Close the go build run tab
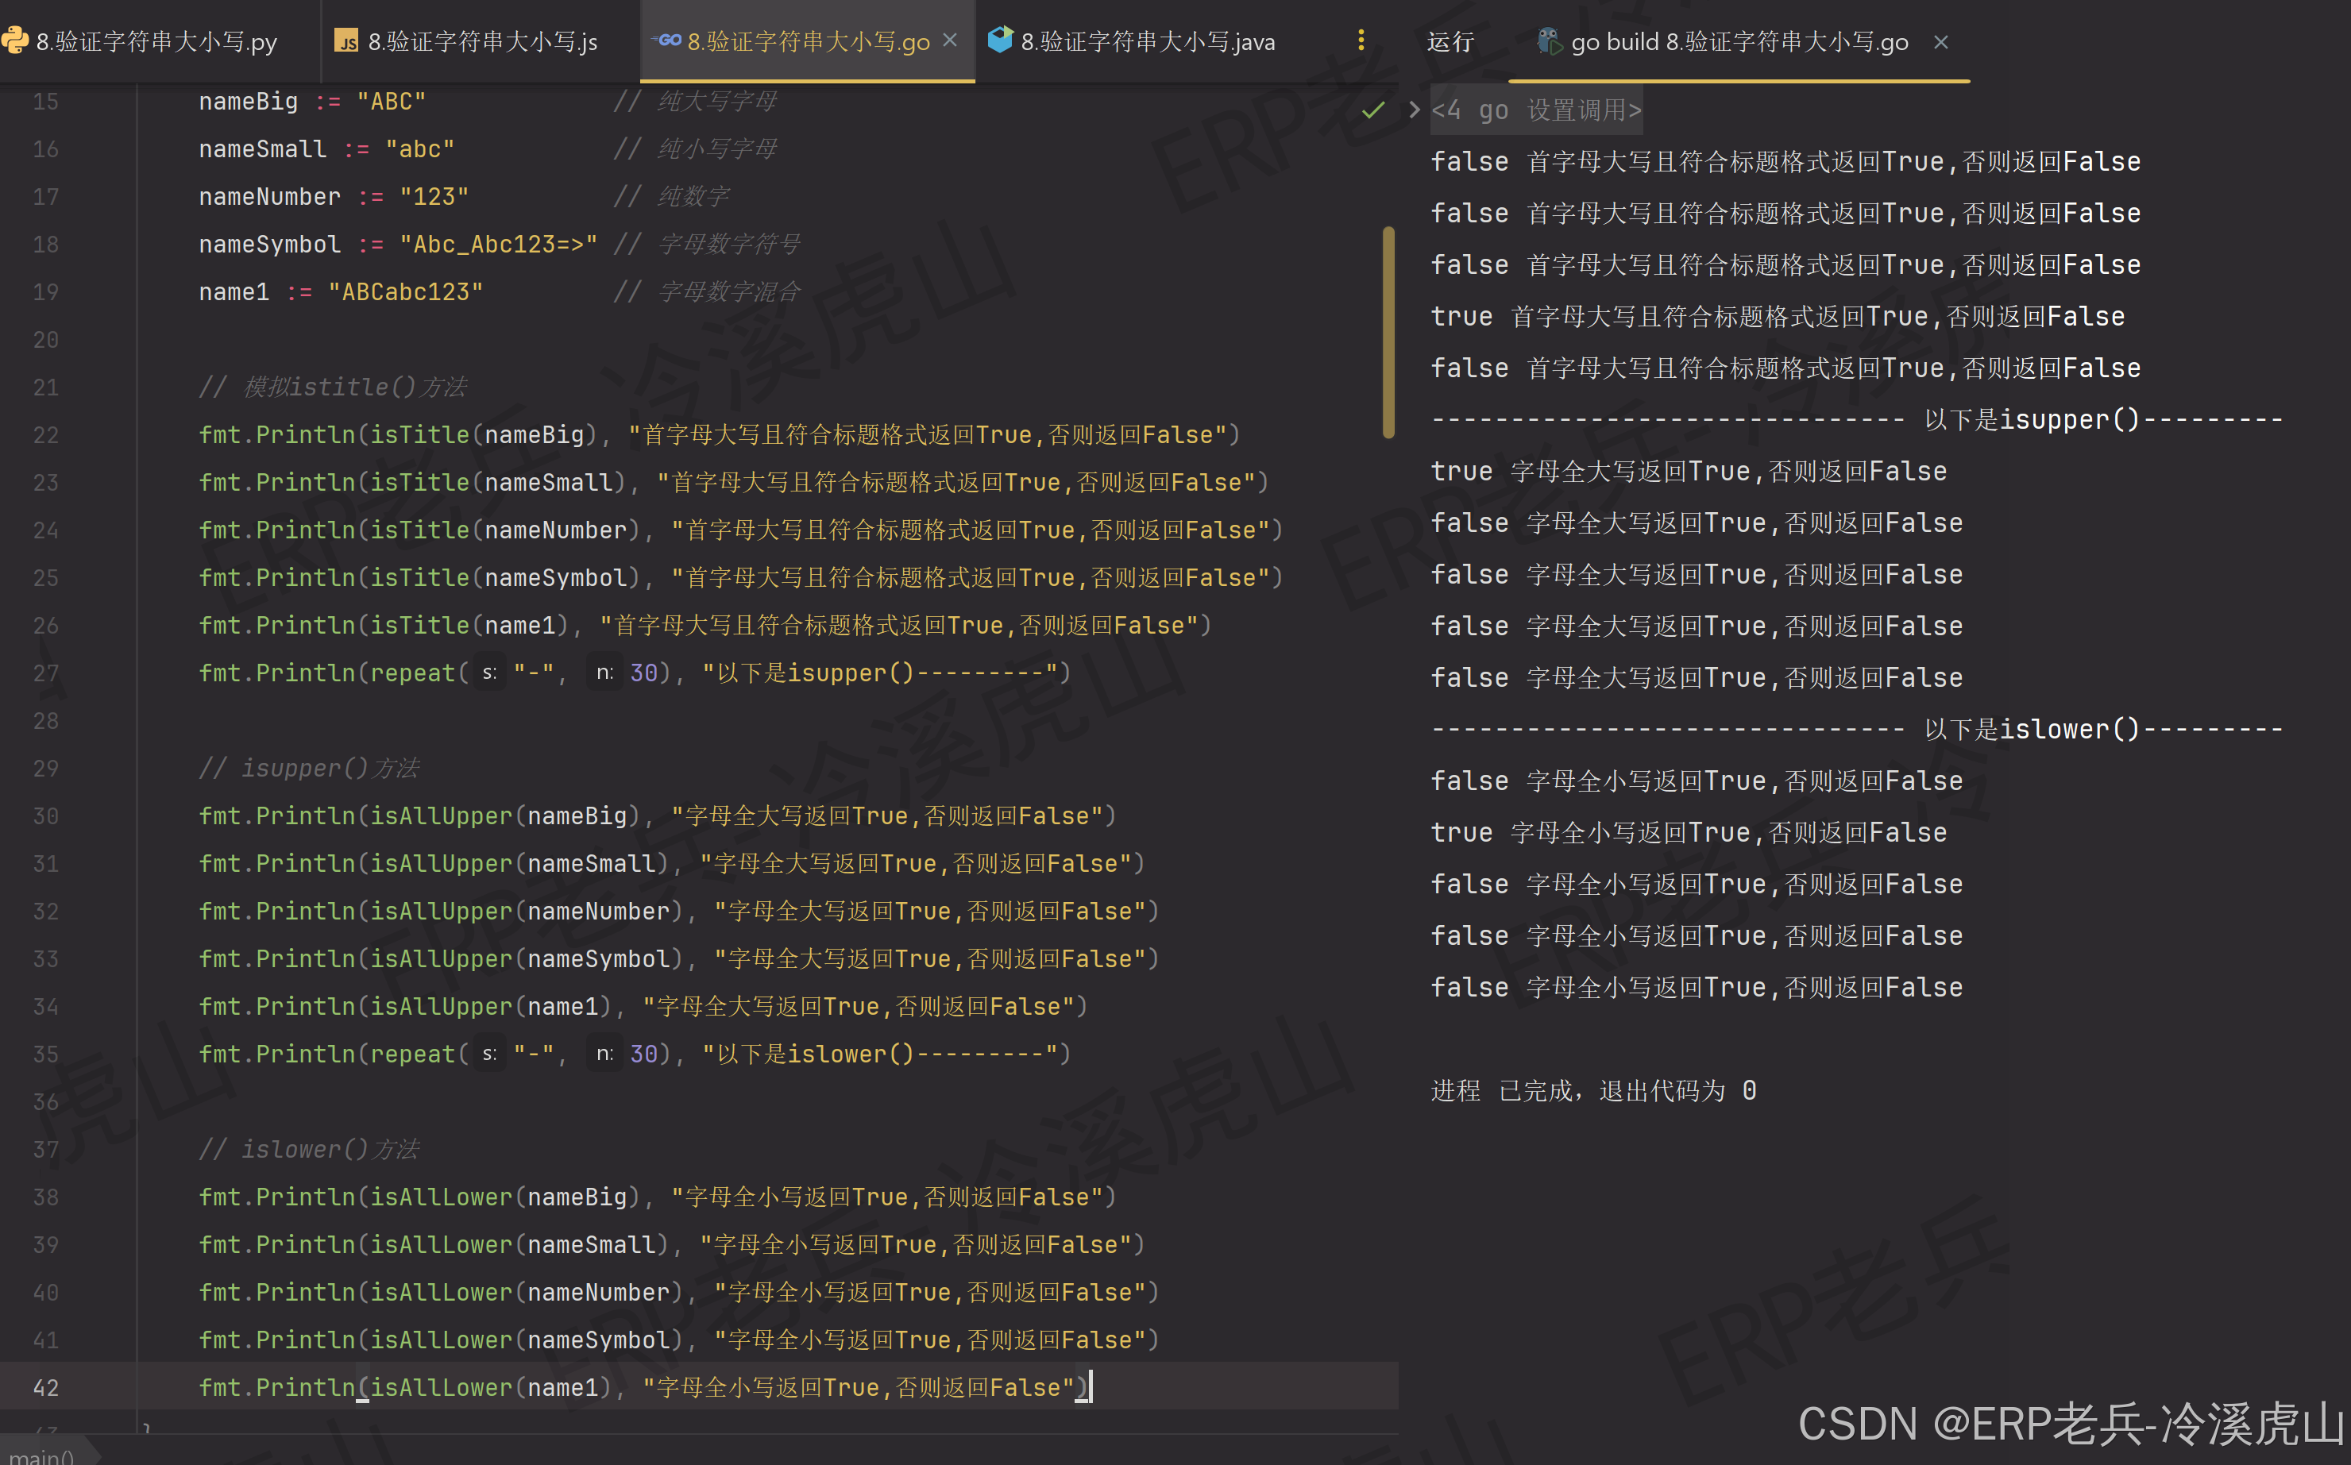The width and height of the screenshot is (2351, 1465). [1940, 41]
